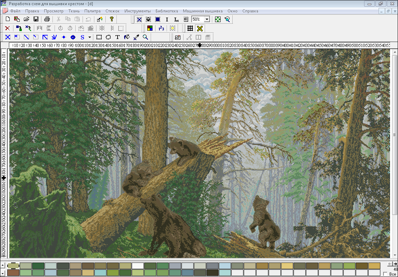
Task: Open the Ткань menu
Action: (74, 11)
